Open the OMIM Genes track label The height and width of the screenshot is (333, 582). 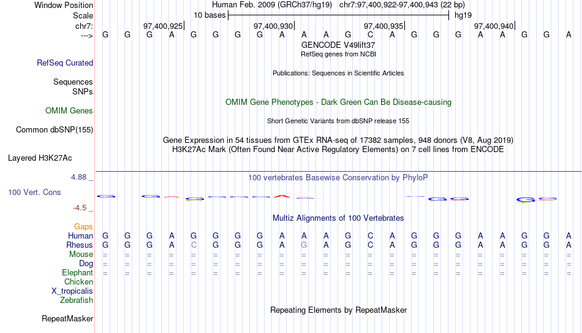69,111
